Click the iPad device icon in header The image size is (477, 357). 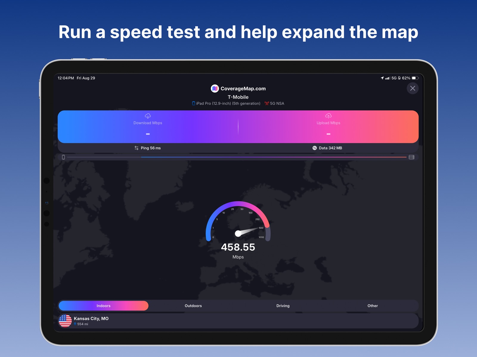pyautogui.click(x=193, y=103)
